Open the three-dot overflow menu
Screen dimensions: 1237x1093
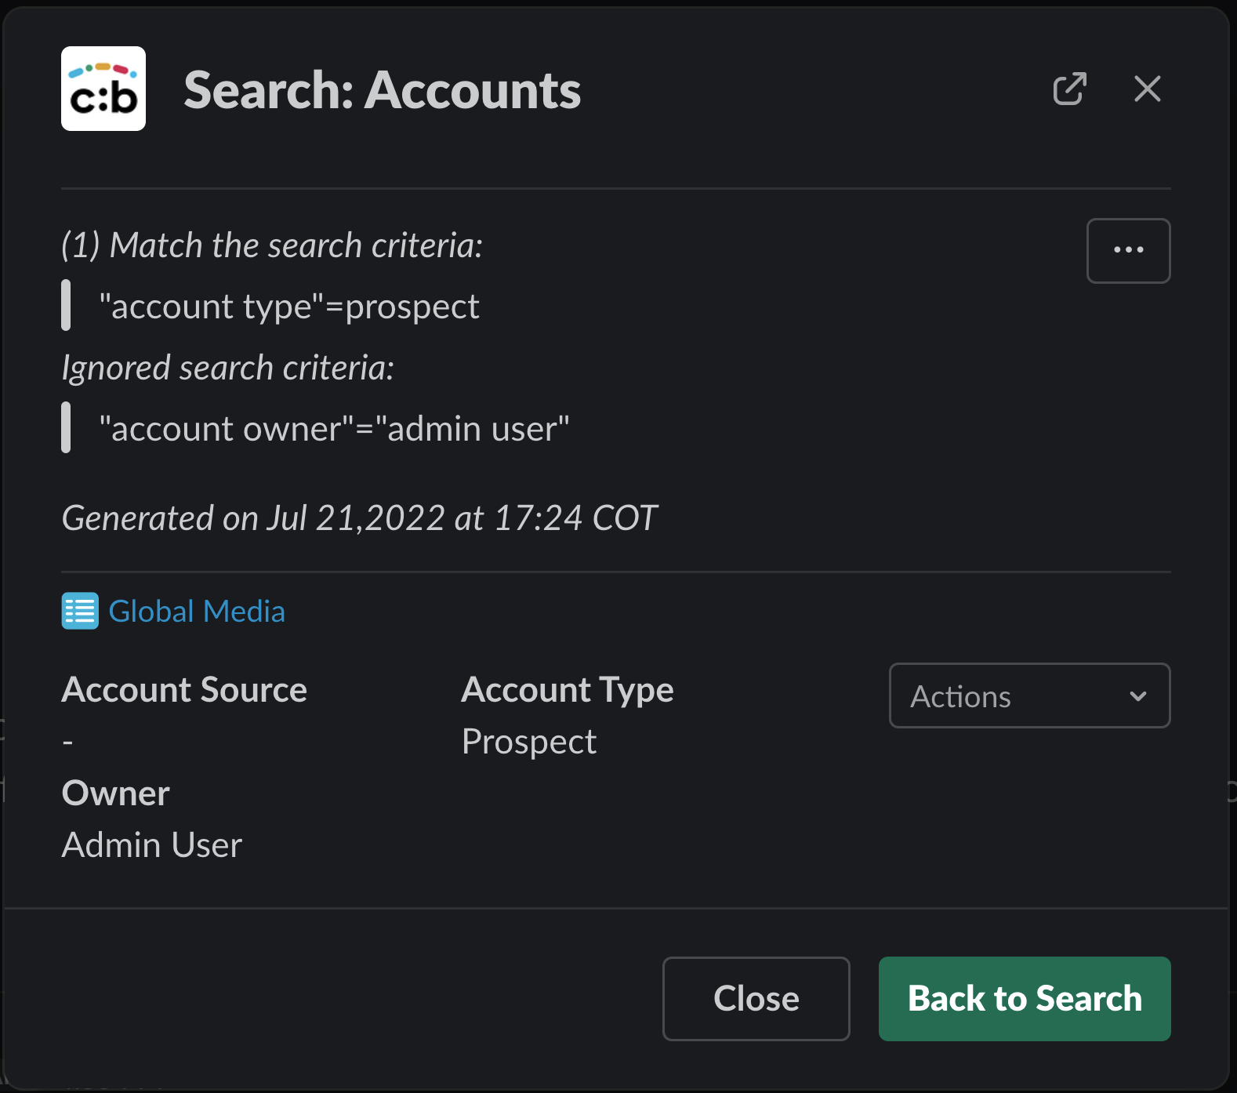click(1128, 251)
